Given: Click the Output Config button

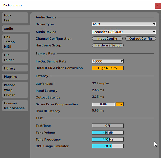Looking at the screenshot, I should (x=140, y=39).
